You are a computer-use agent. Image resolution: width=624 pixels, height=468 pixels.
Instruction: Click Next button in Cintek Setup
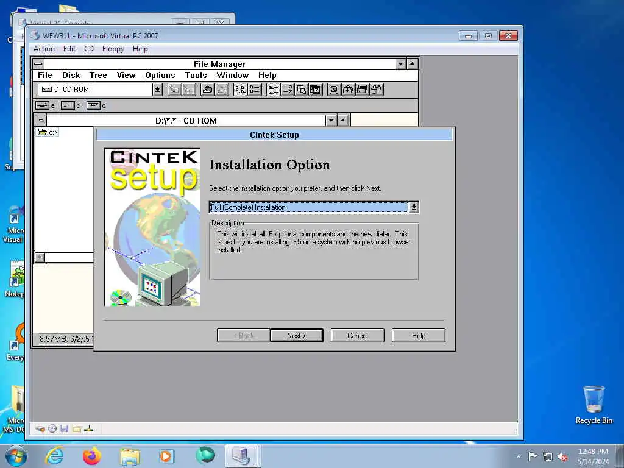(x=297, y=336)
